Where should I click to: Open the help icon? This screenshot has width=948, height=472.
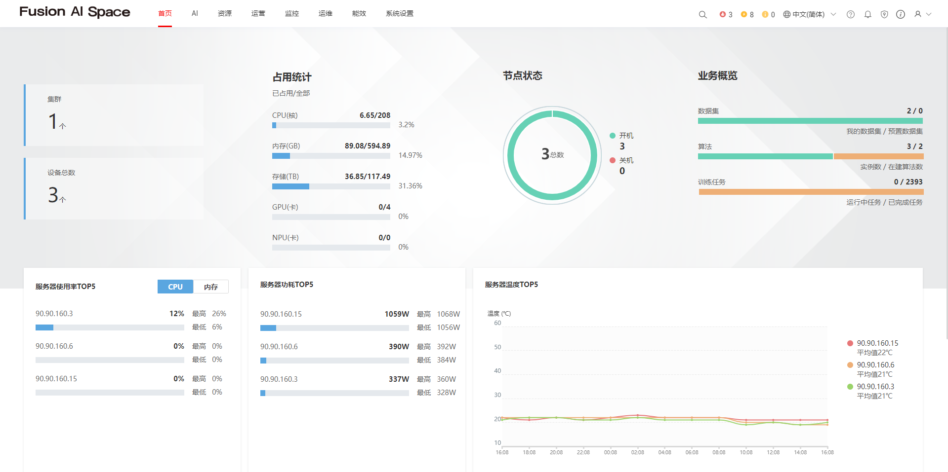coord(850,14)
